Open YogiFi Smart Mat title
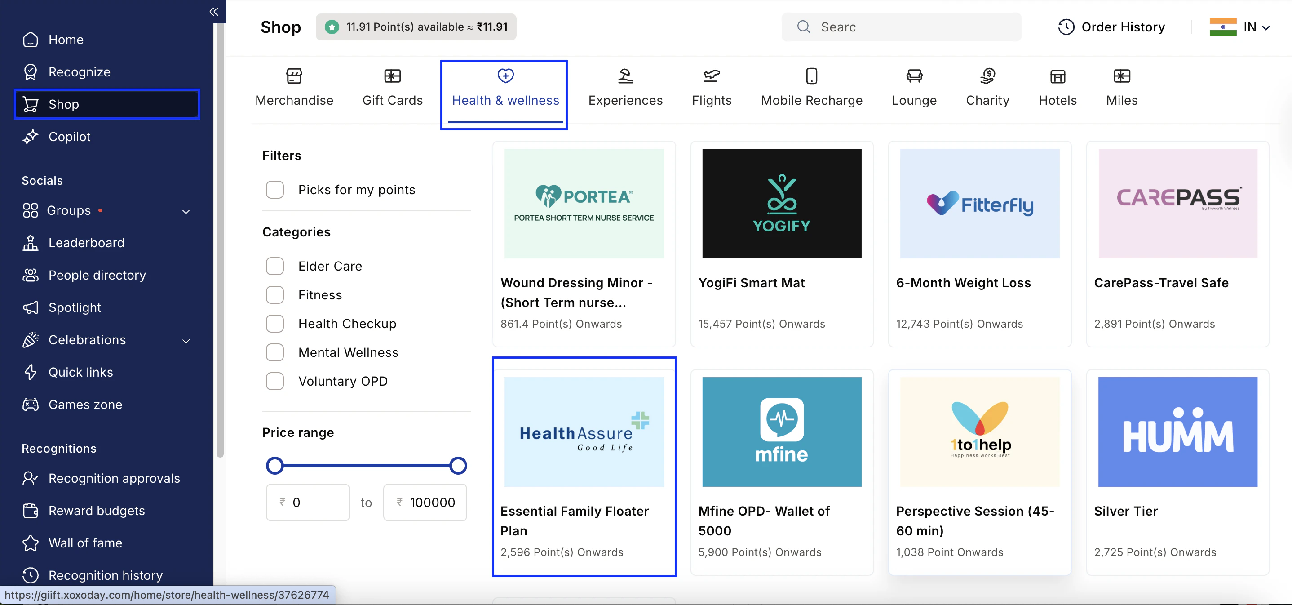The image size is (1292, 605). click(x=751, y=282)
